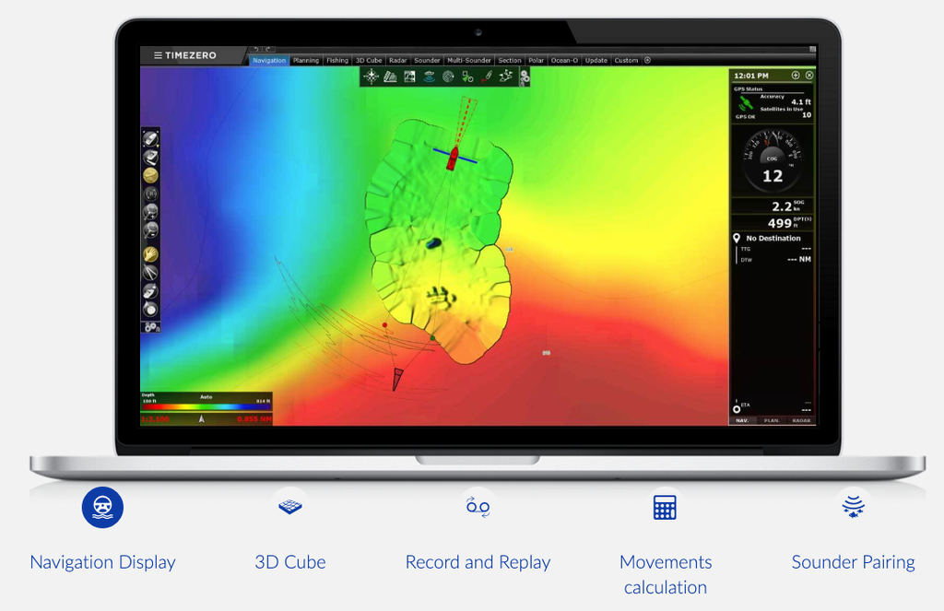The height and width of the screenshot is (611, 944).
Task: Click the depth color scale bar
Action: point(206,404)
